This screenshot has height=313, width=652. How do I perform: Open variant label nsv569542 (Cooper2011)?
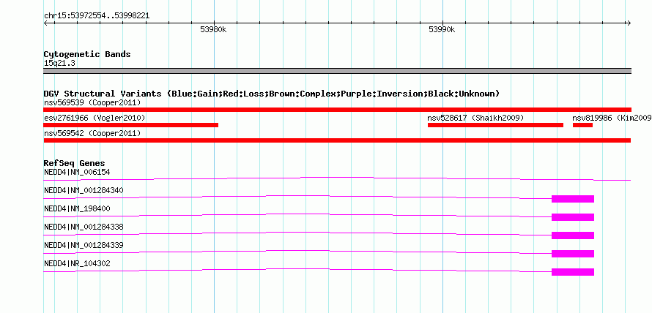click(x=92, y=134)
